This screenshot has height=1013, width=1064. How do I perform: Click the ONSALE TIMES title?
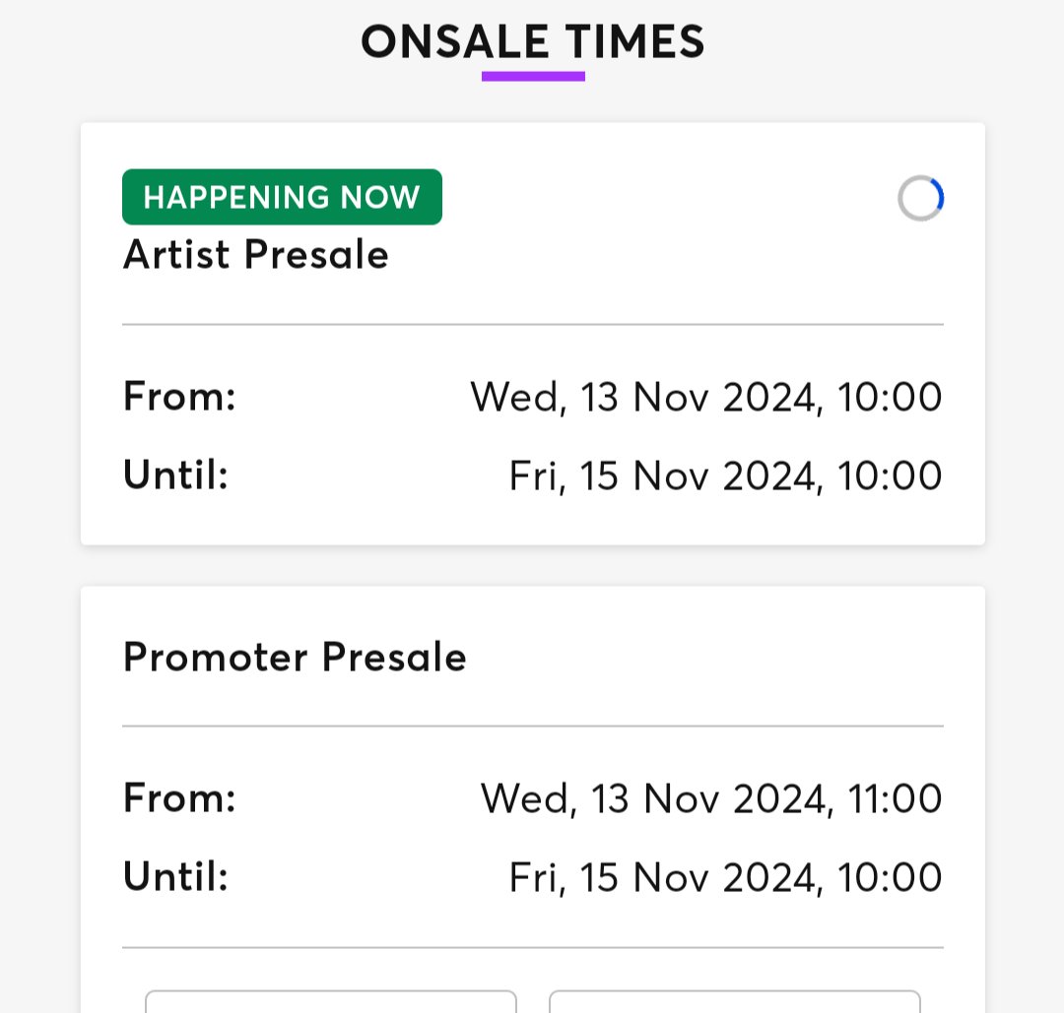point(532,42)
